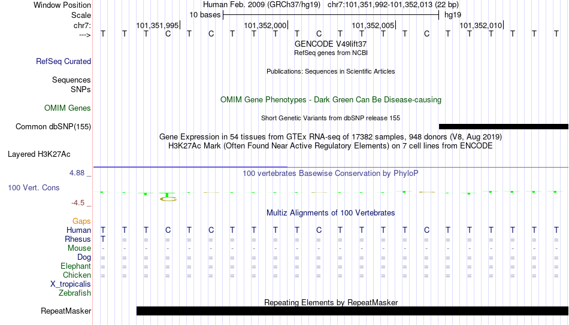Click the Multiz Alignments of 100 Vertebrates title

click(331, 213)
